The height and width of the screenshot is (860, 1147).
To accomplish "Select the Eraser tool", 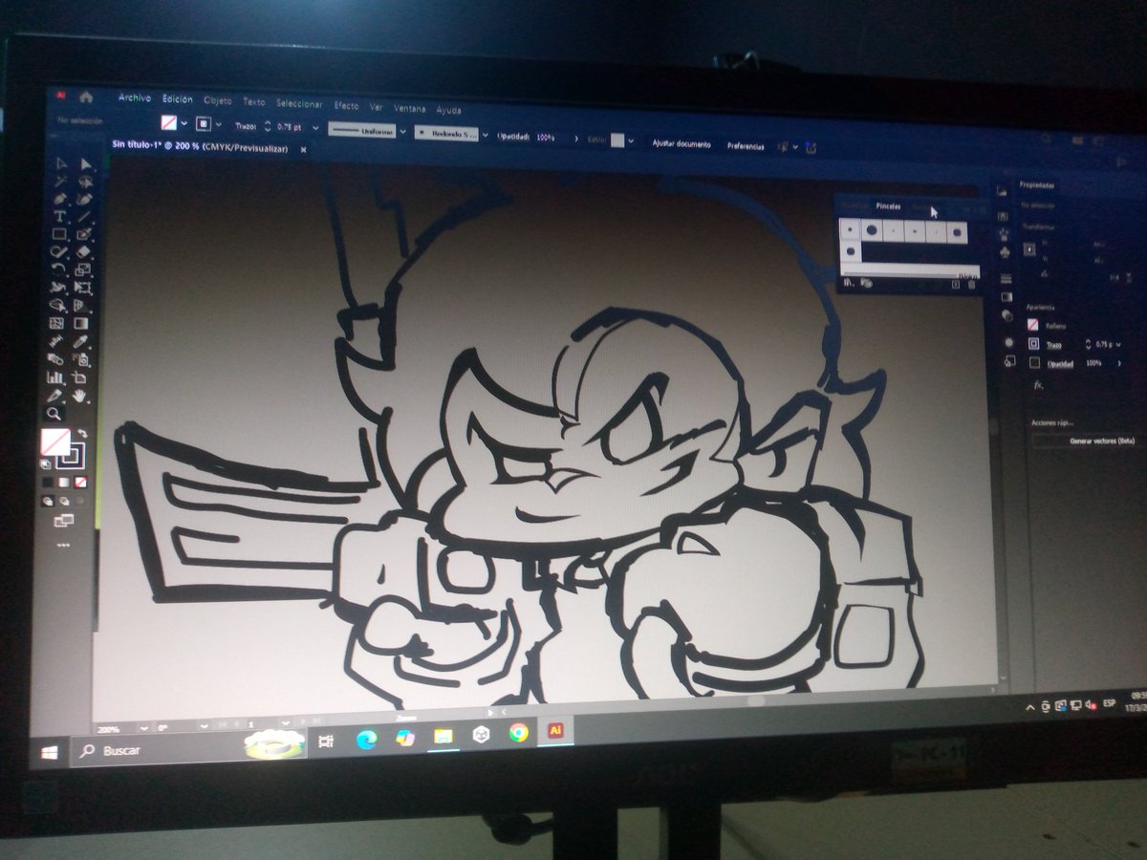I will point(84,251).
